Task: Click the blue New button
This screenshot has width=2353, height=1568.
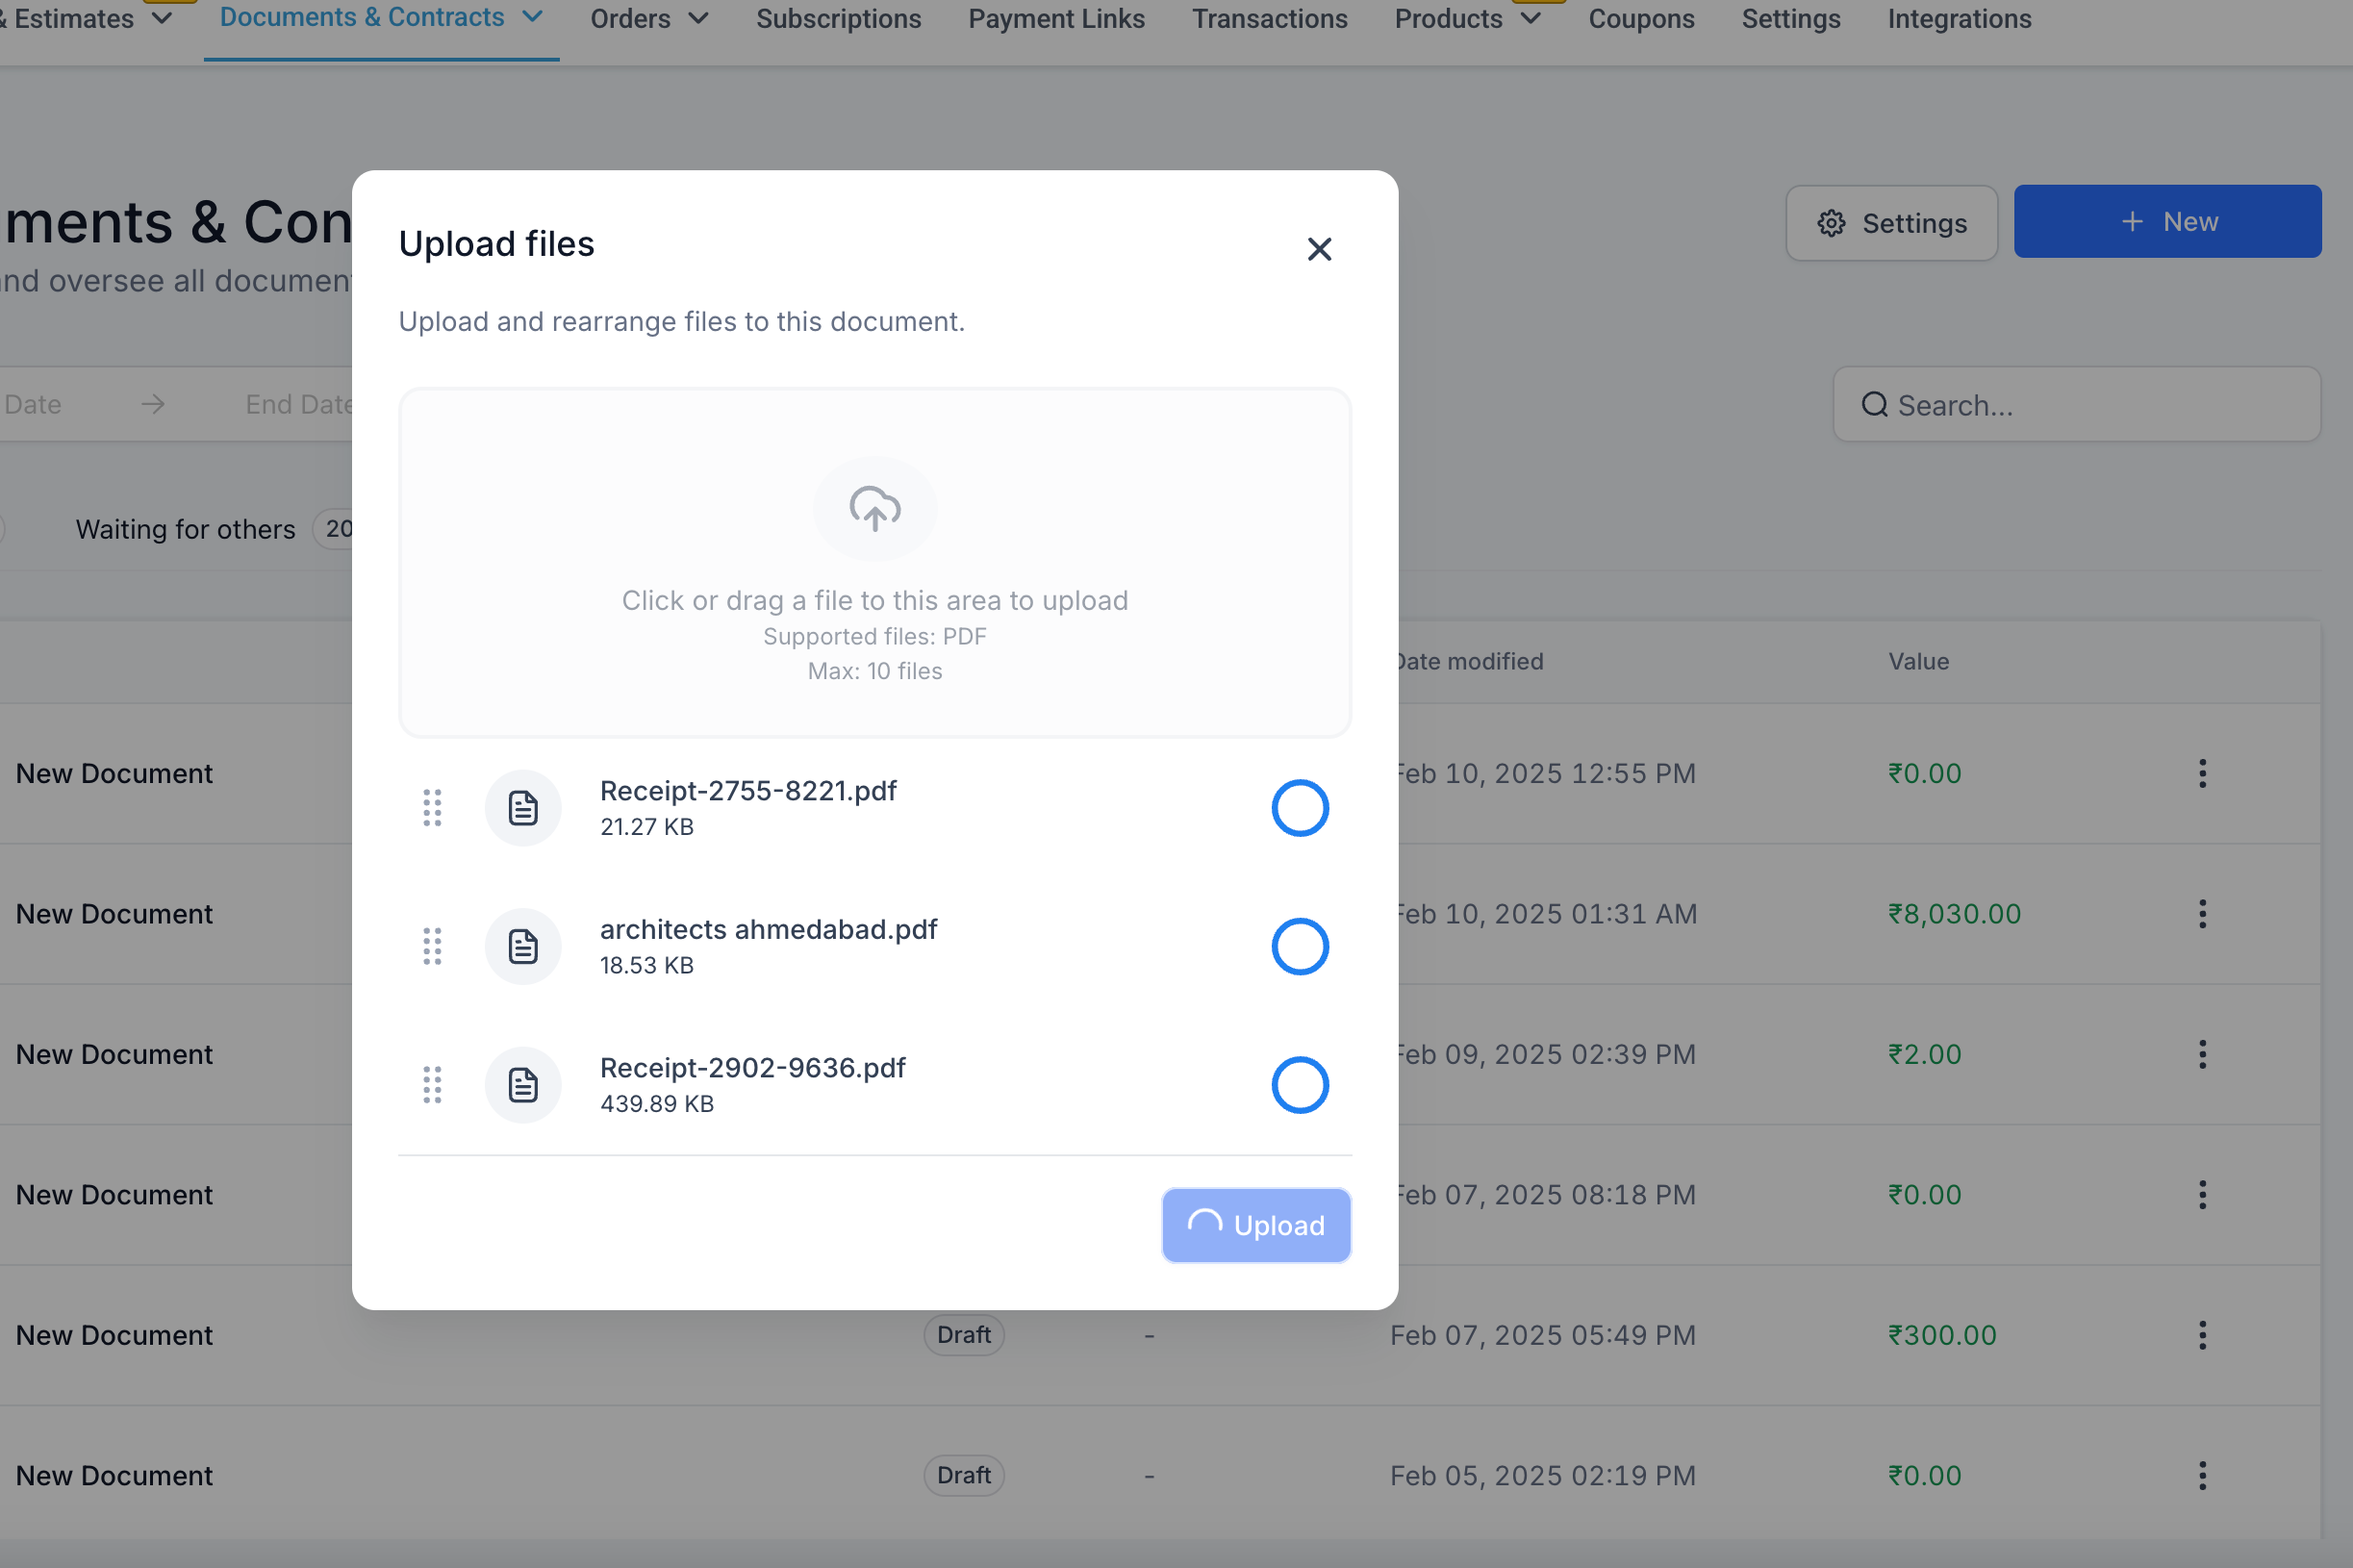Action: 2166,221
